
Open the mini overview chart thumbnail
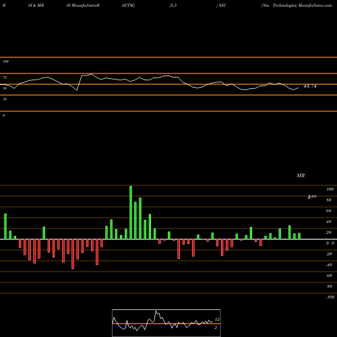[166, 323]
